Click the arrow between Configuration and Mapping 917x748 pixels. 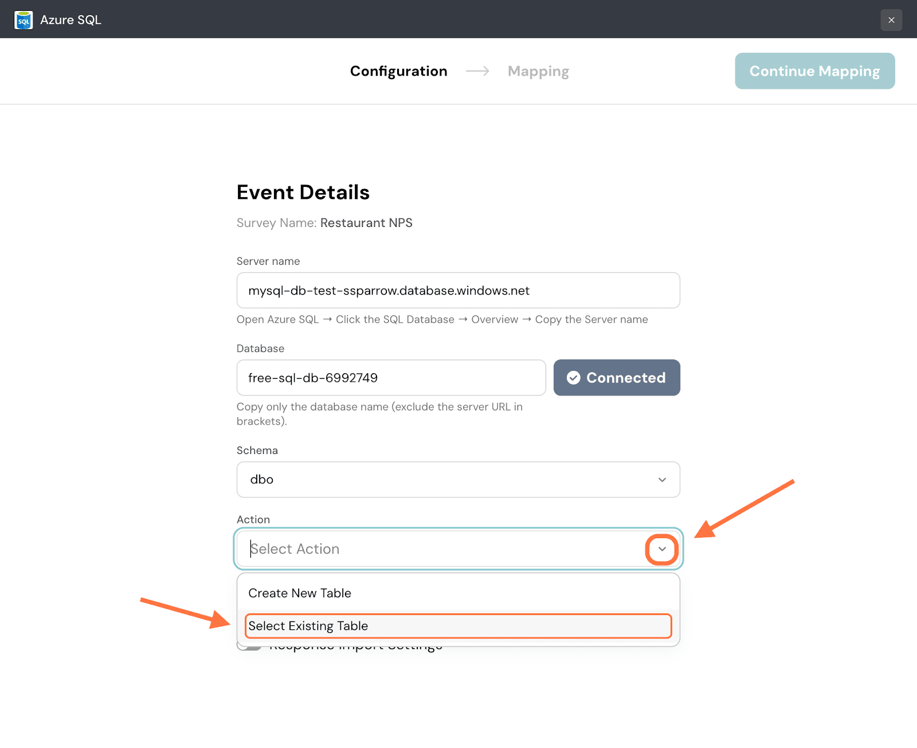477,71
